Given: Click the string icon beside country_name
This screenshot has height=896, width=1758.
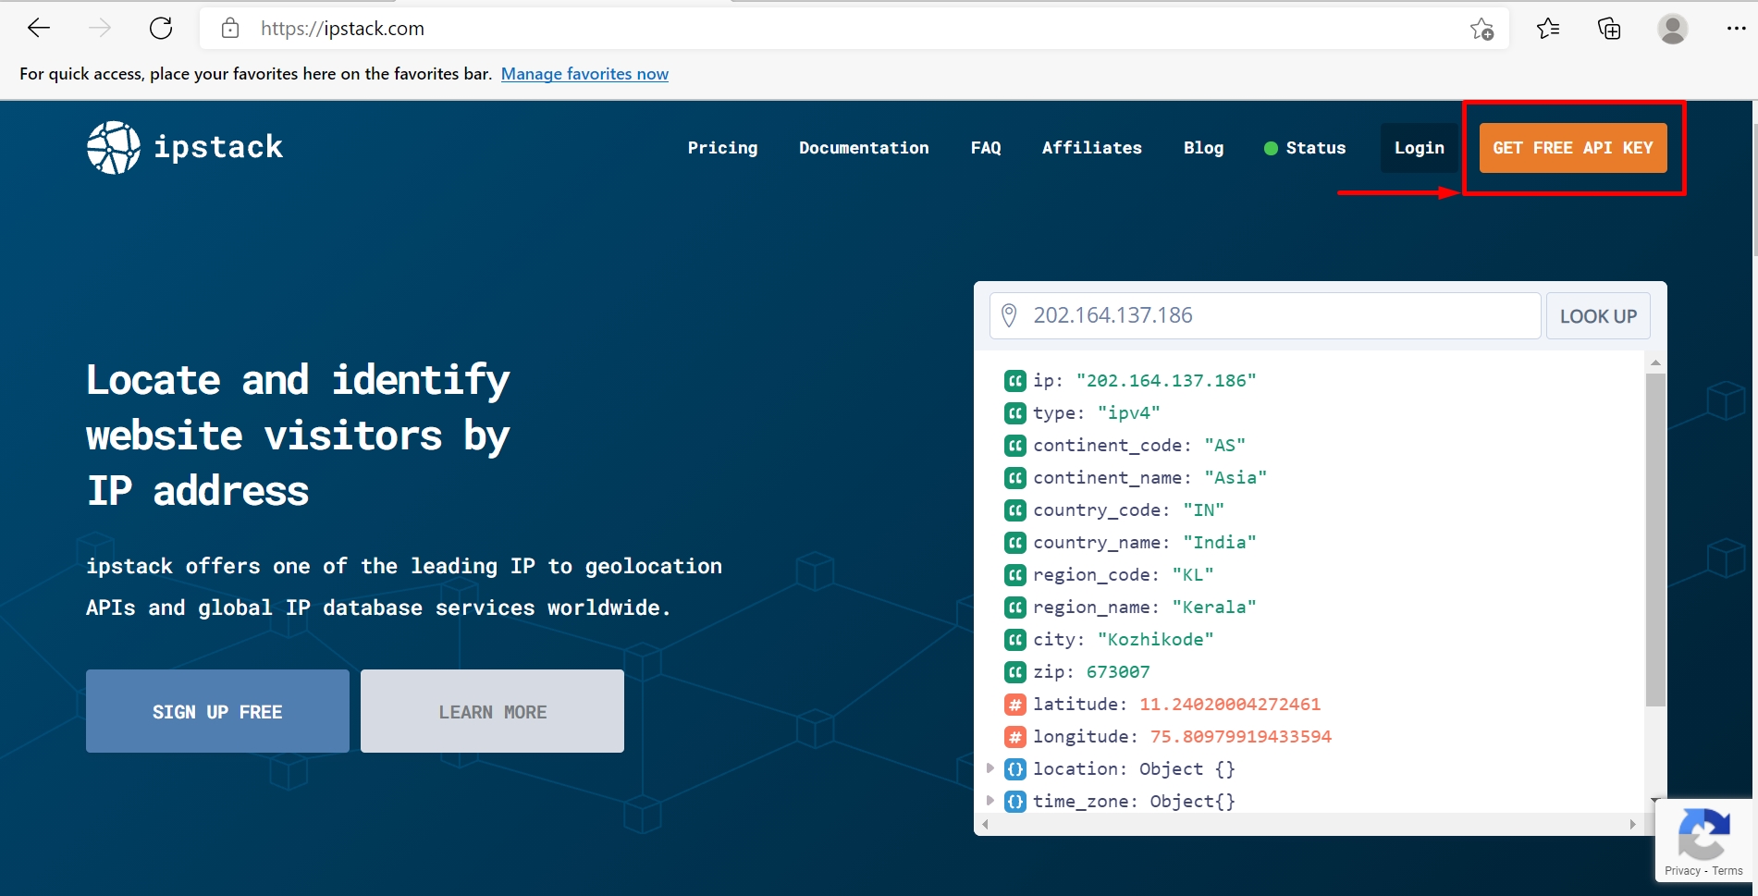Looking at the screenshot, I should click(x=1015, y=543).
